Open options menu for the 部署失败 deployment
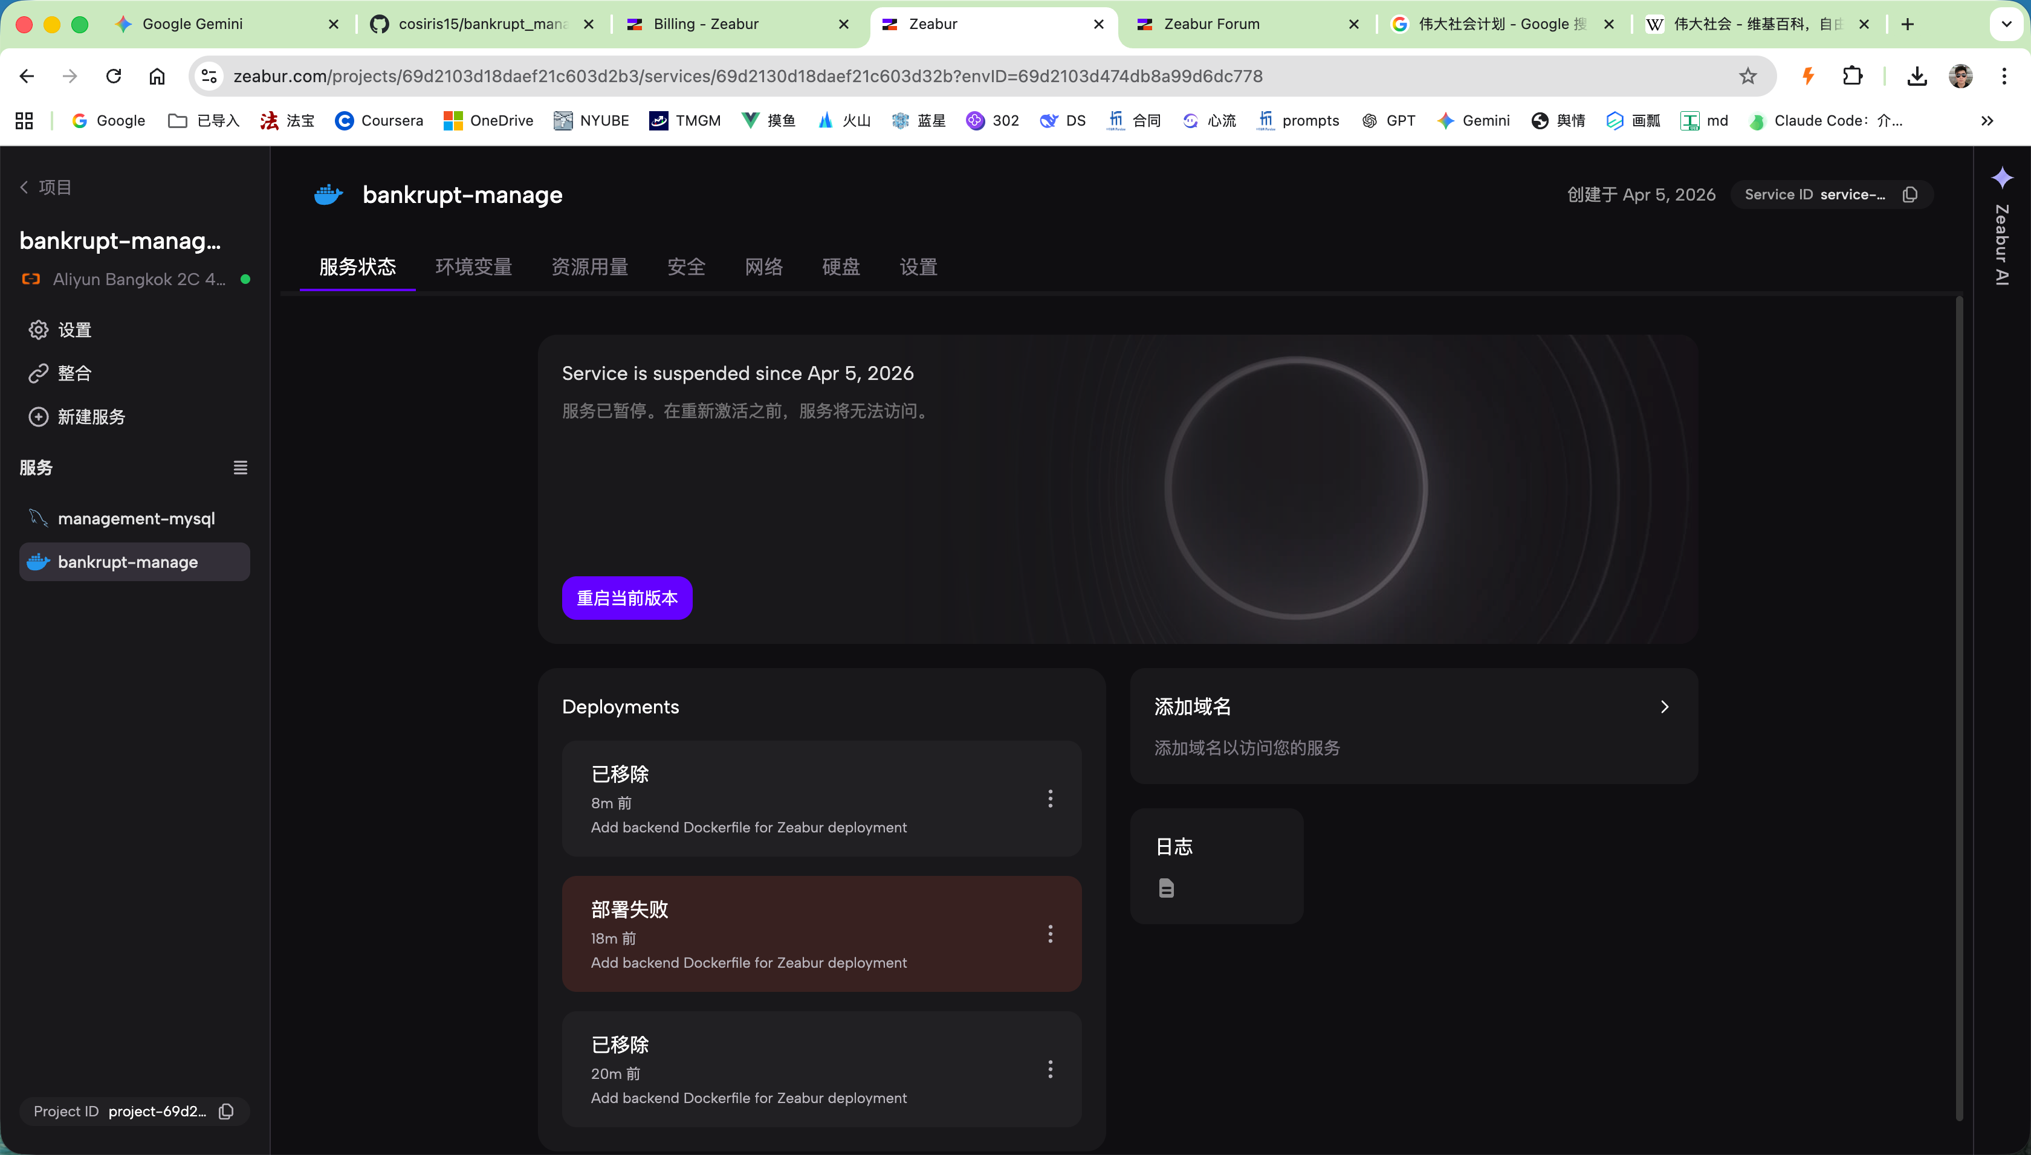The width and height of the screenshot is (2031, 1155). pyautogui.click(x=1050, y=934)
